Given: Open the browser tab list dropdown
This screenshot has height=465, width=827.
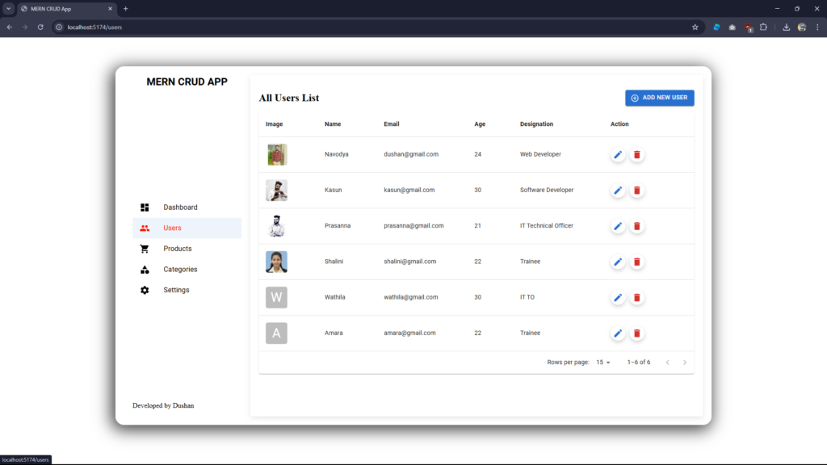Looking at the screenshot, I should pyautogui.click(x=8, y=8).
